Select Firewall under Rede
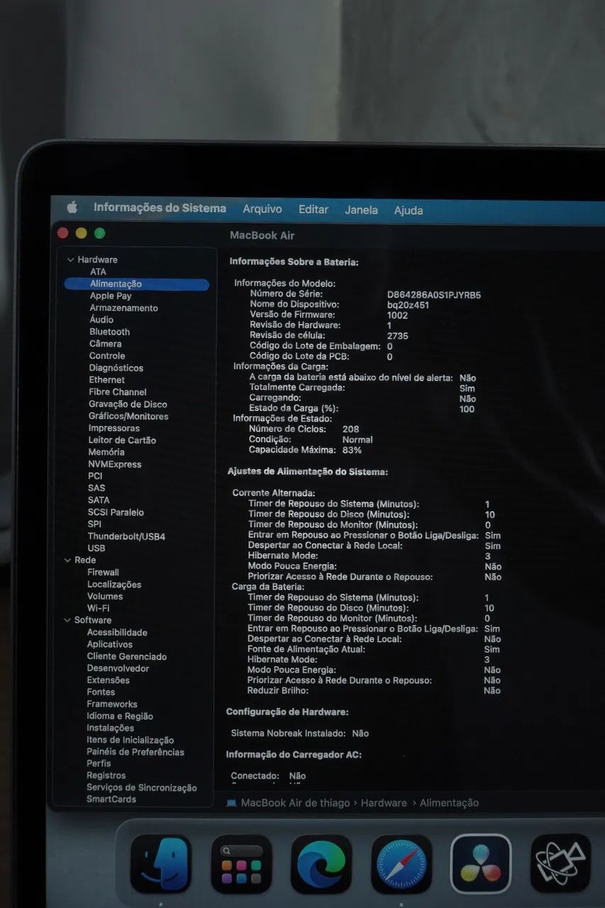605x908 pixels. point(103,572)
